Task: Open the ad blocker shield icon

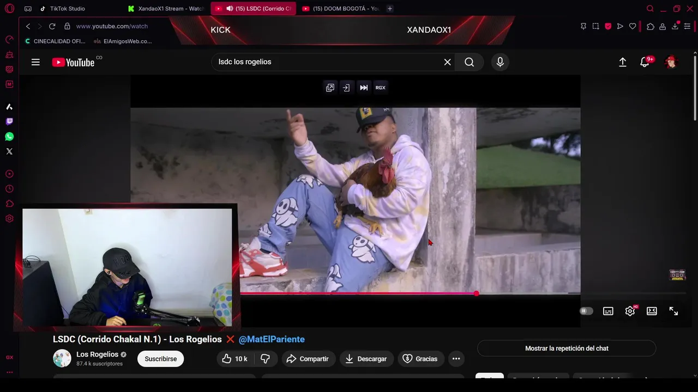Action: tap(608, 26)
